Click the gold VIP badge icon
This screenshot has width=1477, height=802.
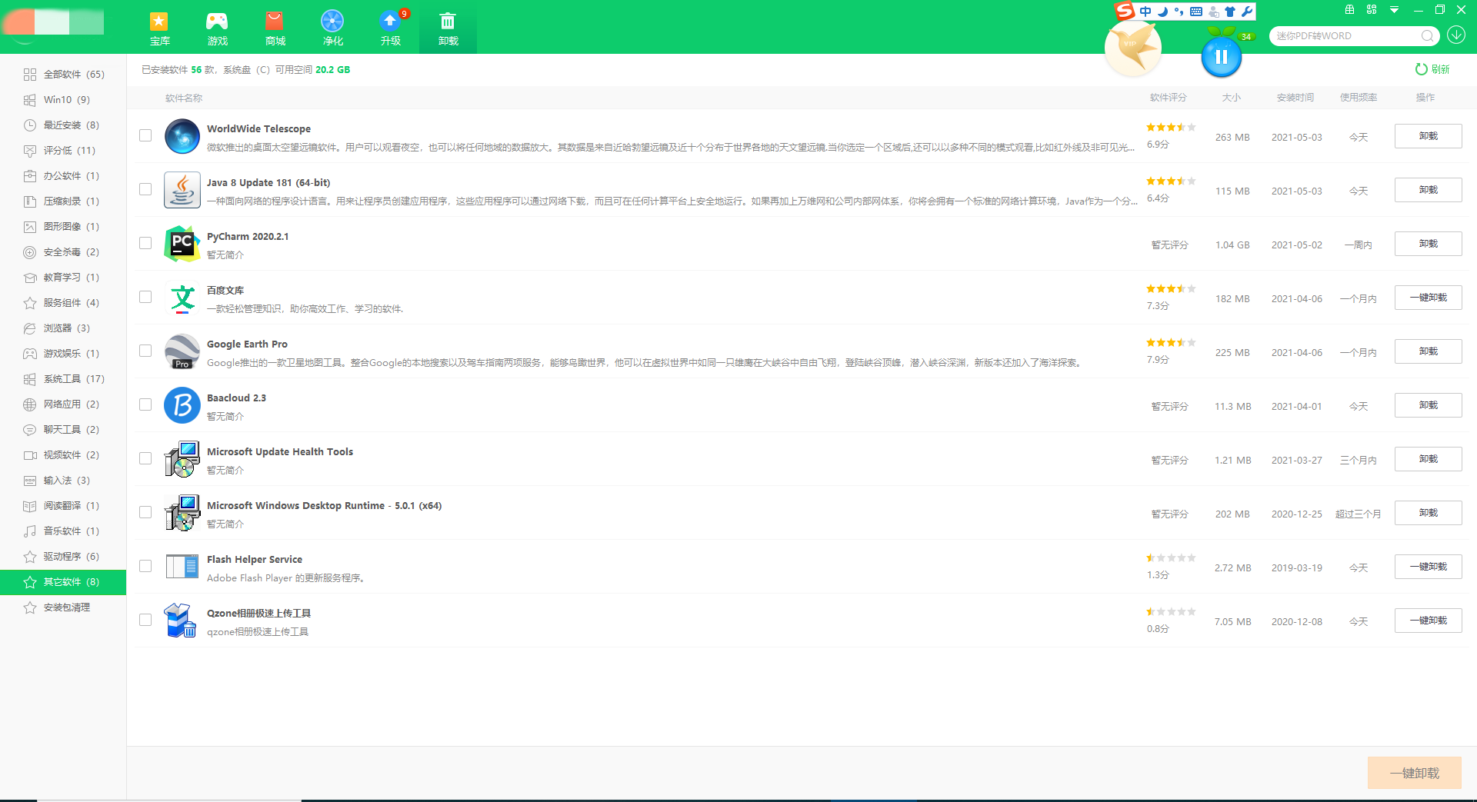tap(1132, 48)
